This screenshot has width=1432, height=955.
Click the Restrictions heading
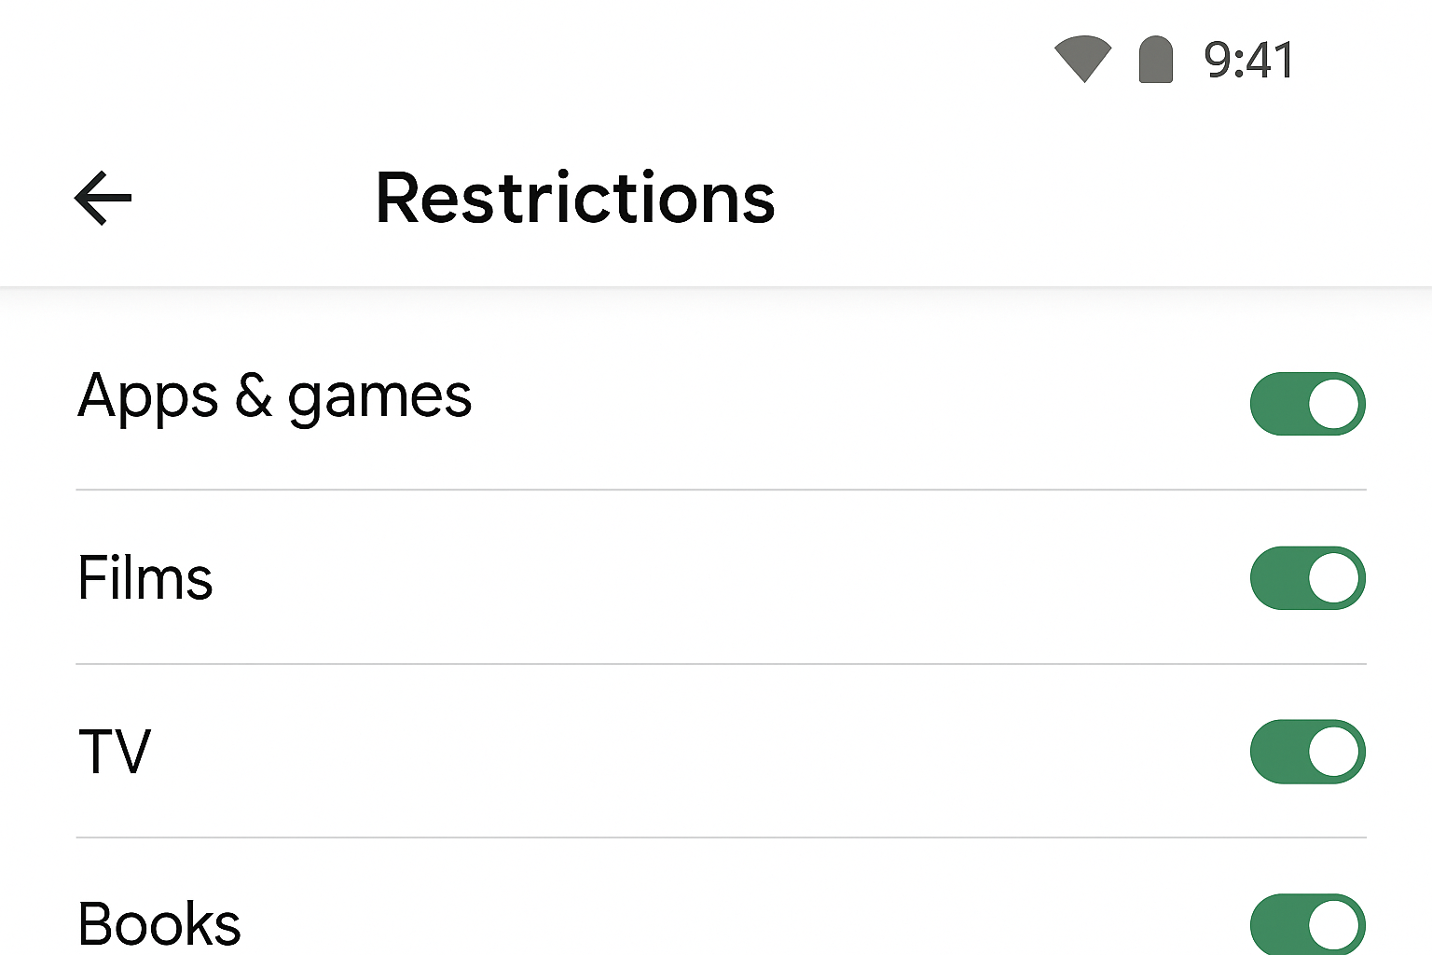[x=574, y=197]
